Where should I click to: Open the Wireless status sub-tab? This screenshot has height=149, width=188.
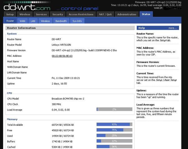(45, 21)
